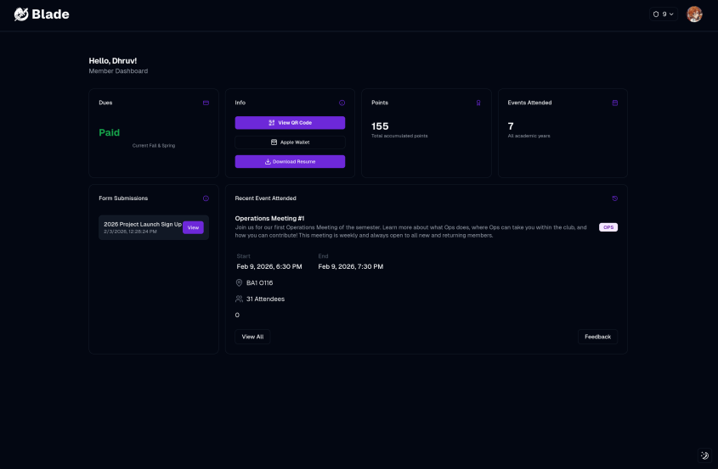Click the attendees people icon
This screenshot has height=469, width=718.
(x=240, y=299)
